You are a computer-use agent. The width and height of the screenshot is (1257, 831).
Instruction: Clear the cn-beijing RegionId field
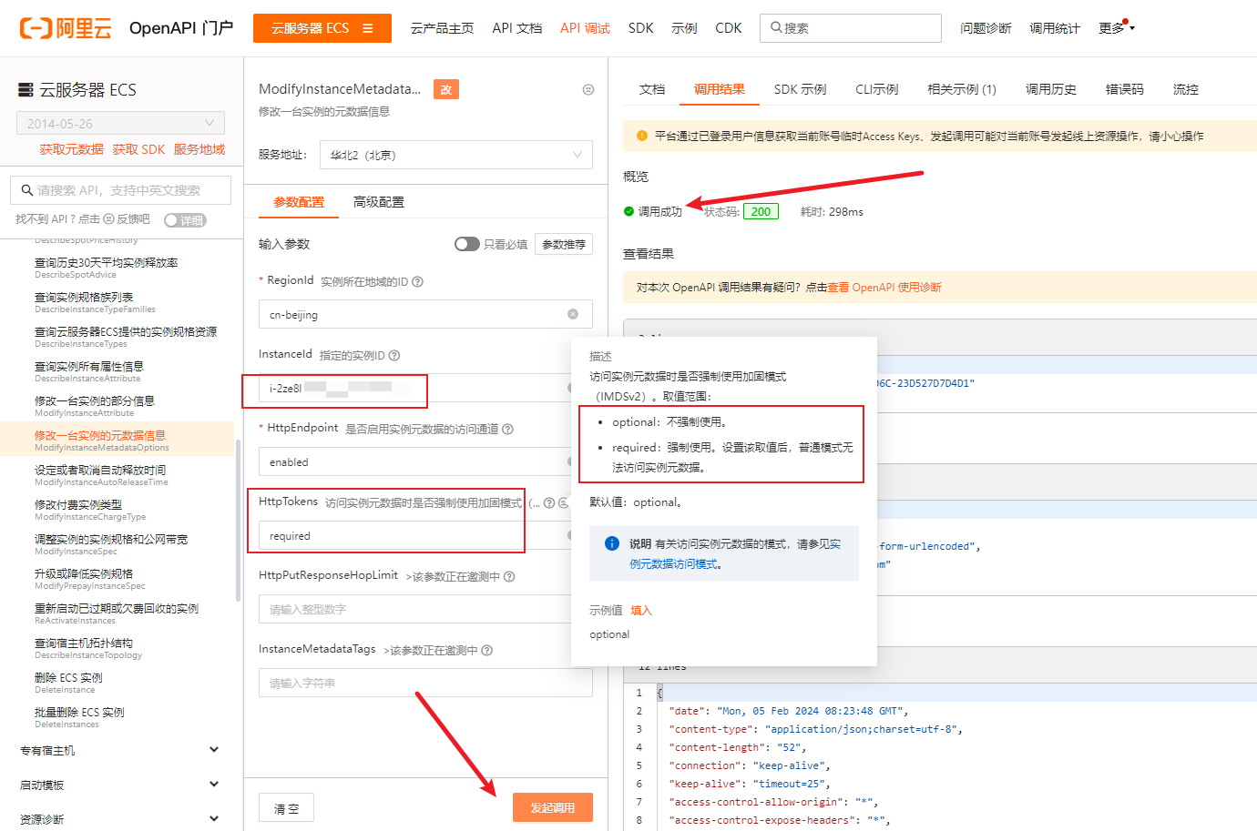pyautogui.click(x=573, y=314)
